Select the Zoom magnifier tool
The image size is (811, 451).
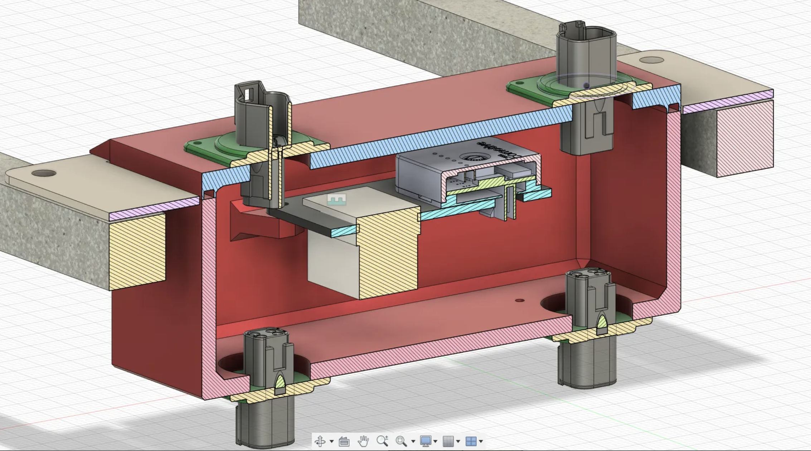click(x=382, y=441)
